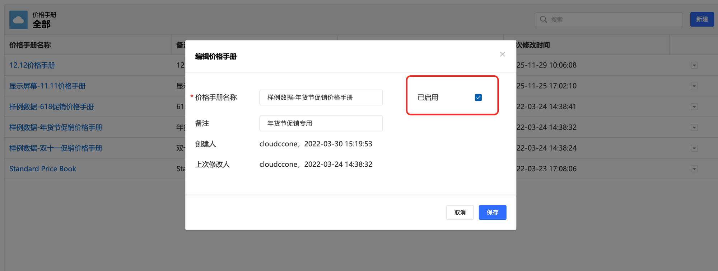Click the search magnifier icon

click(544, 19)
